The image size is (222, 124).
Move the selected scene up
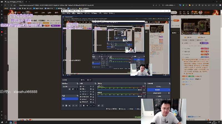(73, 106)
